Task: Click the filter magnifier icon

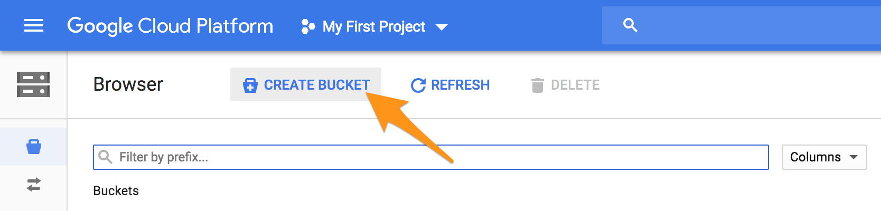Action: click(106, 157)
